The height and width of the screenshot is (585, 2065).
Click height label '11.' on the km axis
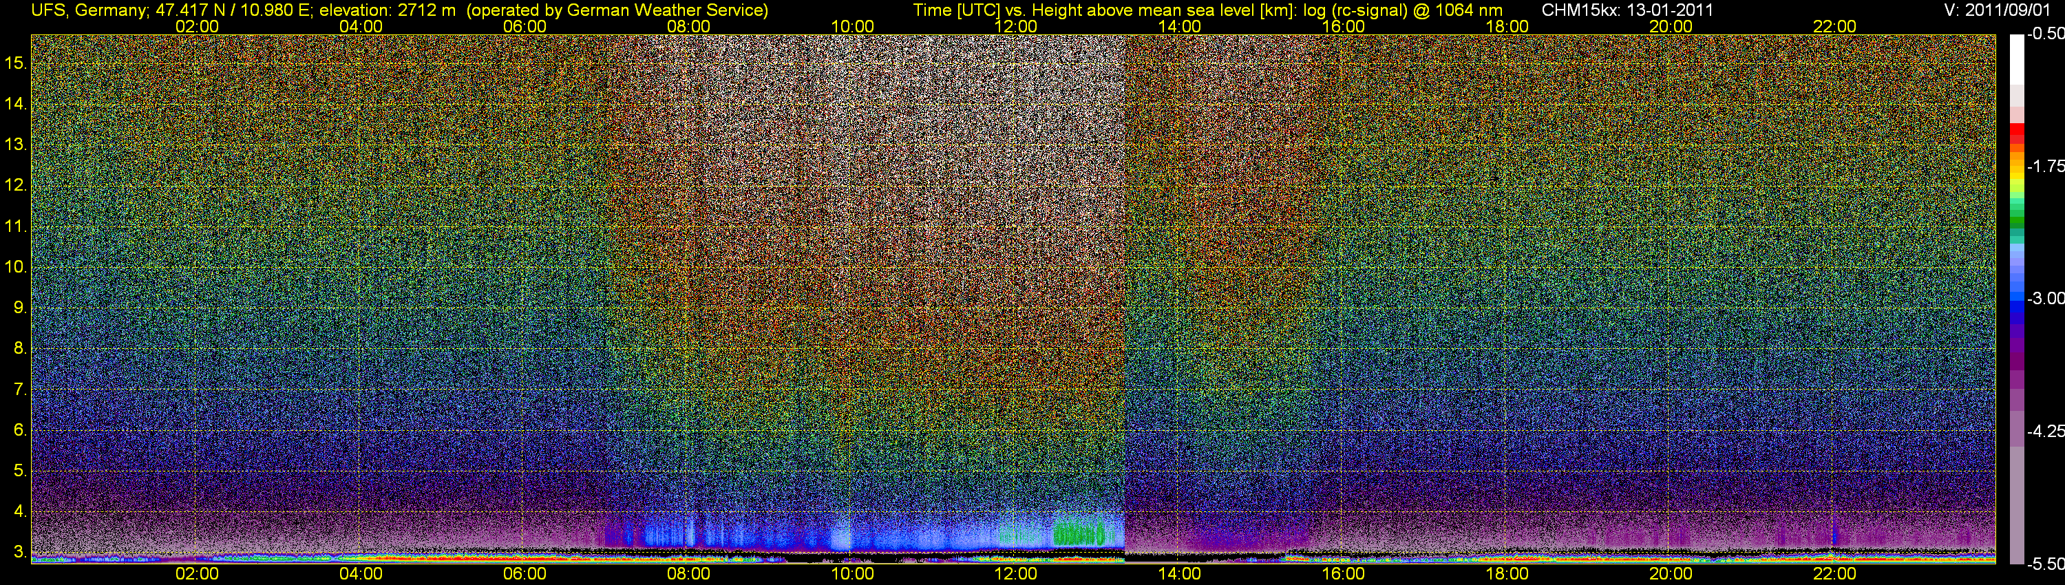click(x=16, y=226)
